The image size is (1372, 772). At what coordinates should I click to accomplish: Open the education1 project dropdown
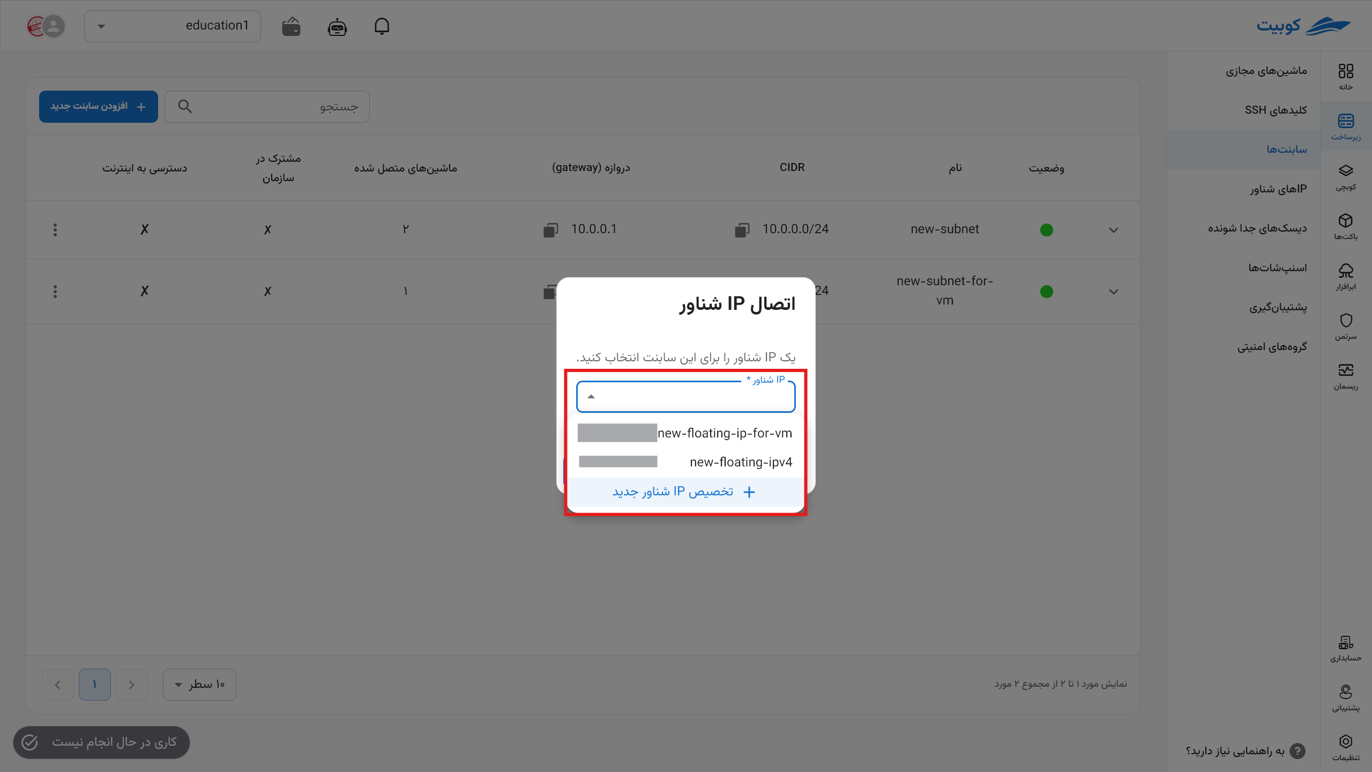[173, 26]
